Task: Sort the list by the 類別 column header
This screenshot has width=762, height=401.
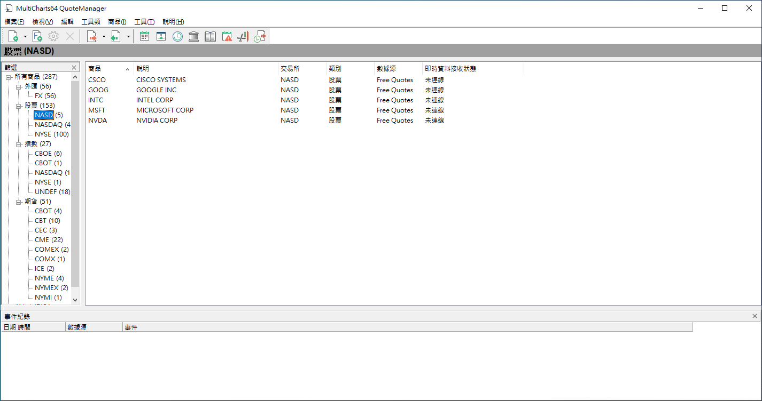Action: pos(350,69)
